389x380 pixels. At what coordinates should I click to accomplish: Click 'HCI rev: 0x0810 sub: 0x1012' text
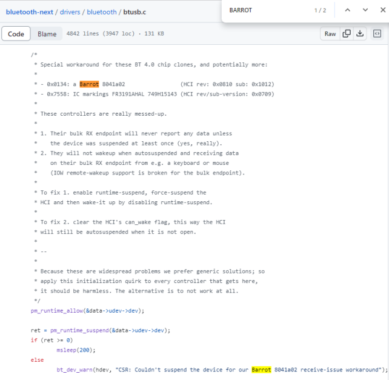(227, 84)
